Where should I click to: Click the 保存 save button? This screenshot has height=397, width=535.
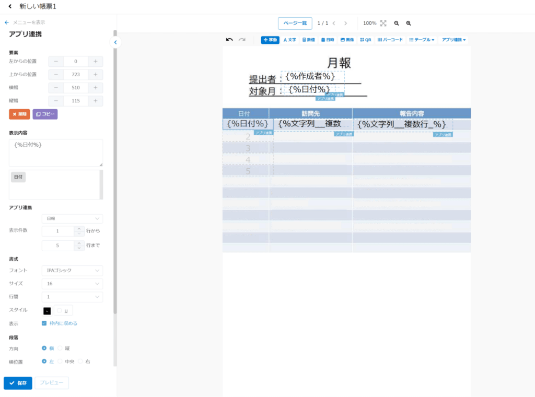click(x=18, y=383)
